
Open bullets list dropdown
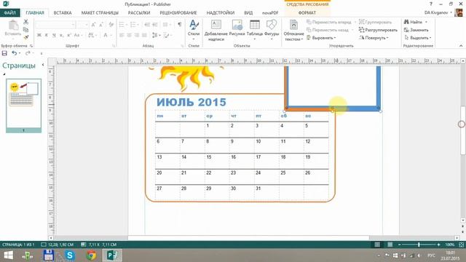(123, 24)
